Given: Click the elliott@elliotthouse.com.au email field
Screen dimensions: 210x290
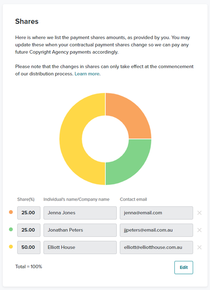Looking at the screenshot, I should 156,247.
